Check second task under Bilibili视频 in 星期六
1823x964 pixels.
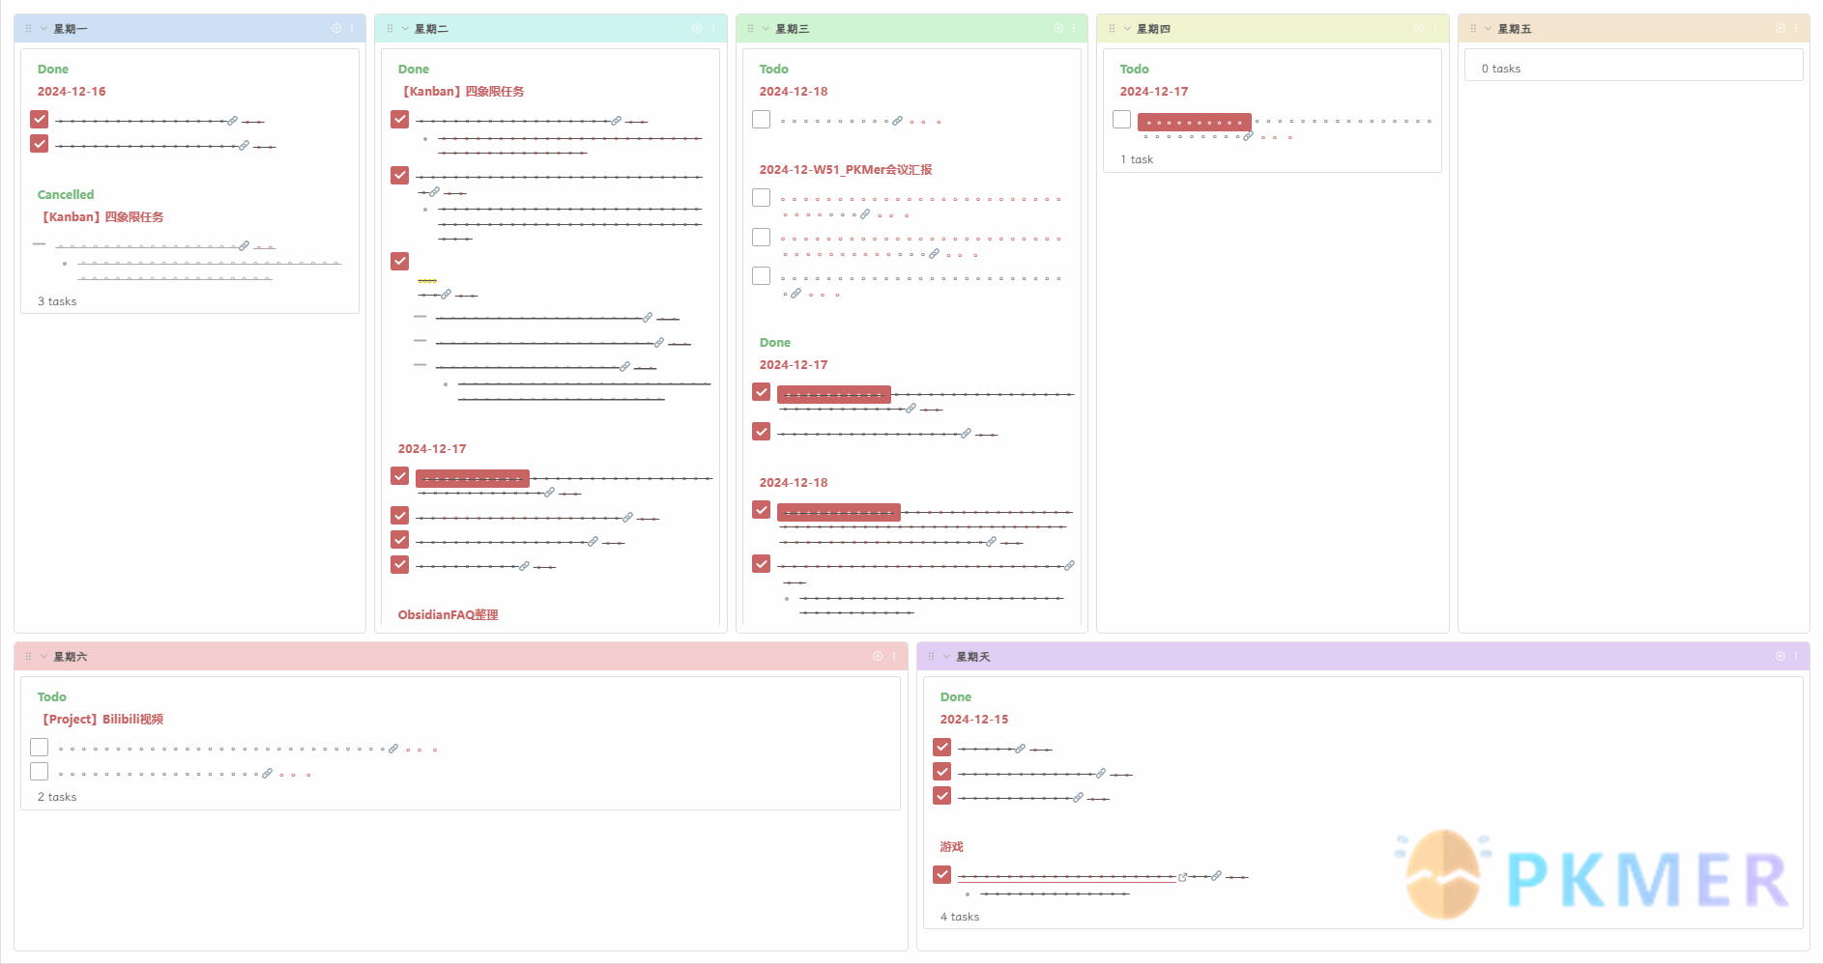(x=39, y=771)
